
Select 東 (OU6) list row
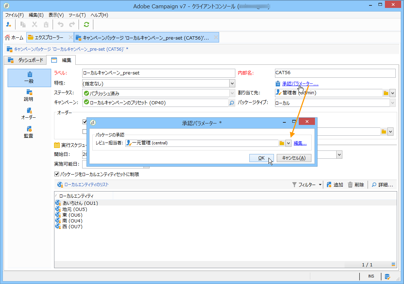[x=226, y=215]
